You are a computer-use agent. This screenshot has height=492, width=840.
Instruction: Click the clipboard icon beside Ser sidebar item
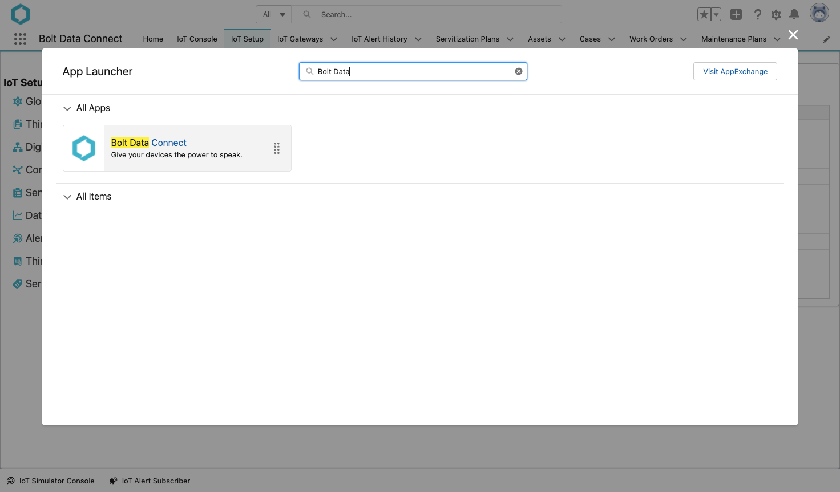(x=18, y=193)
